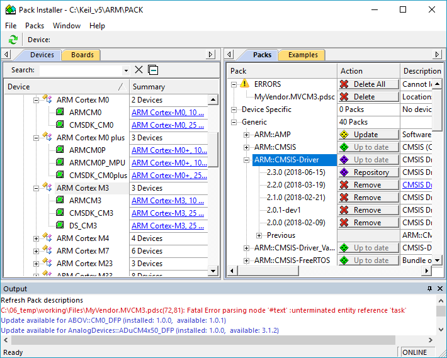Select the ARMCM0P_MPU chip icon

[60, 162]
